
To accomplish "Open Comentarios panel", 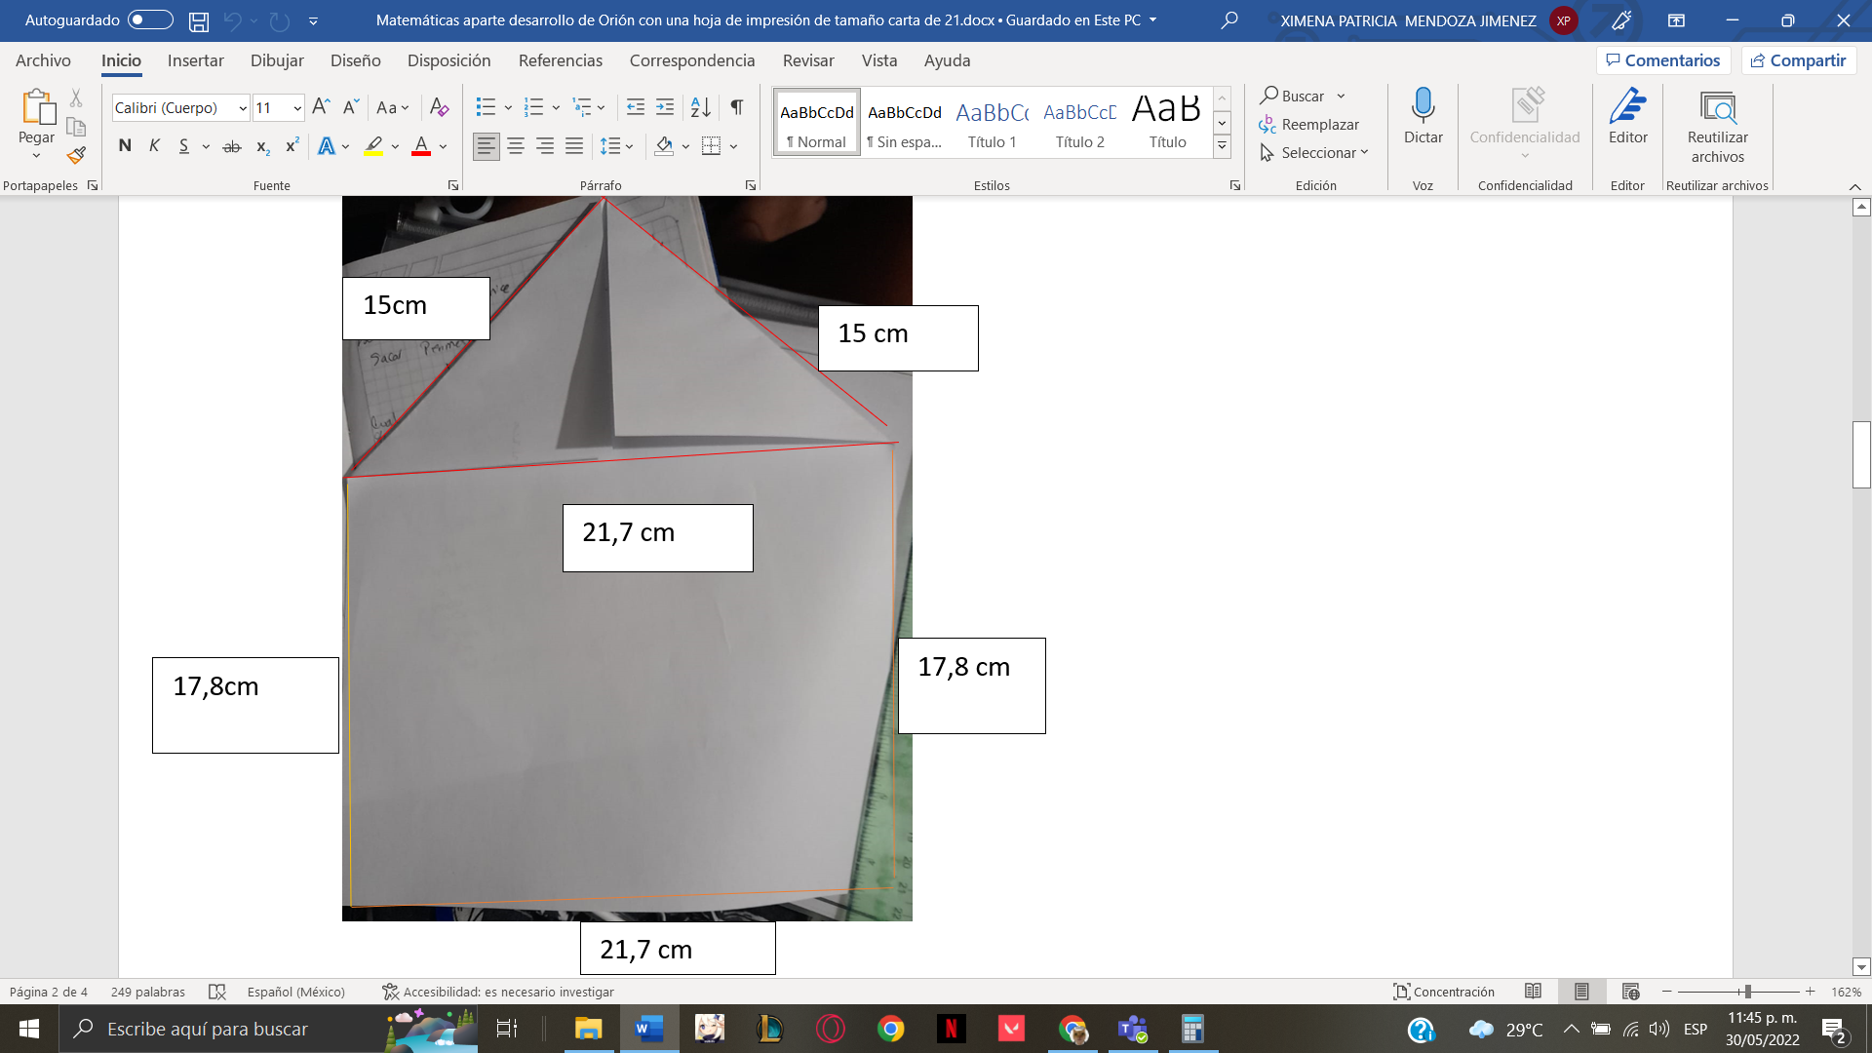I will point(1663,60).
